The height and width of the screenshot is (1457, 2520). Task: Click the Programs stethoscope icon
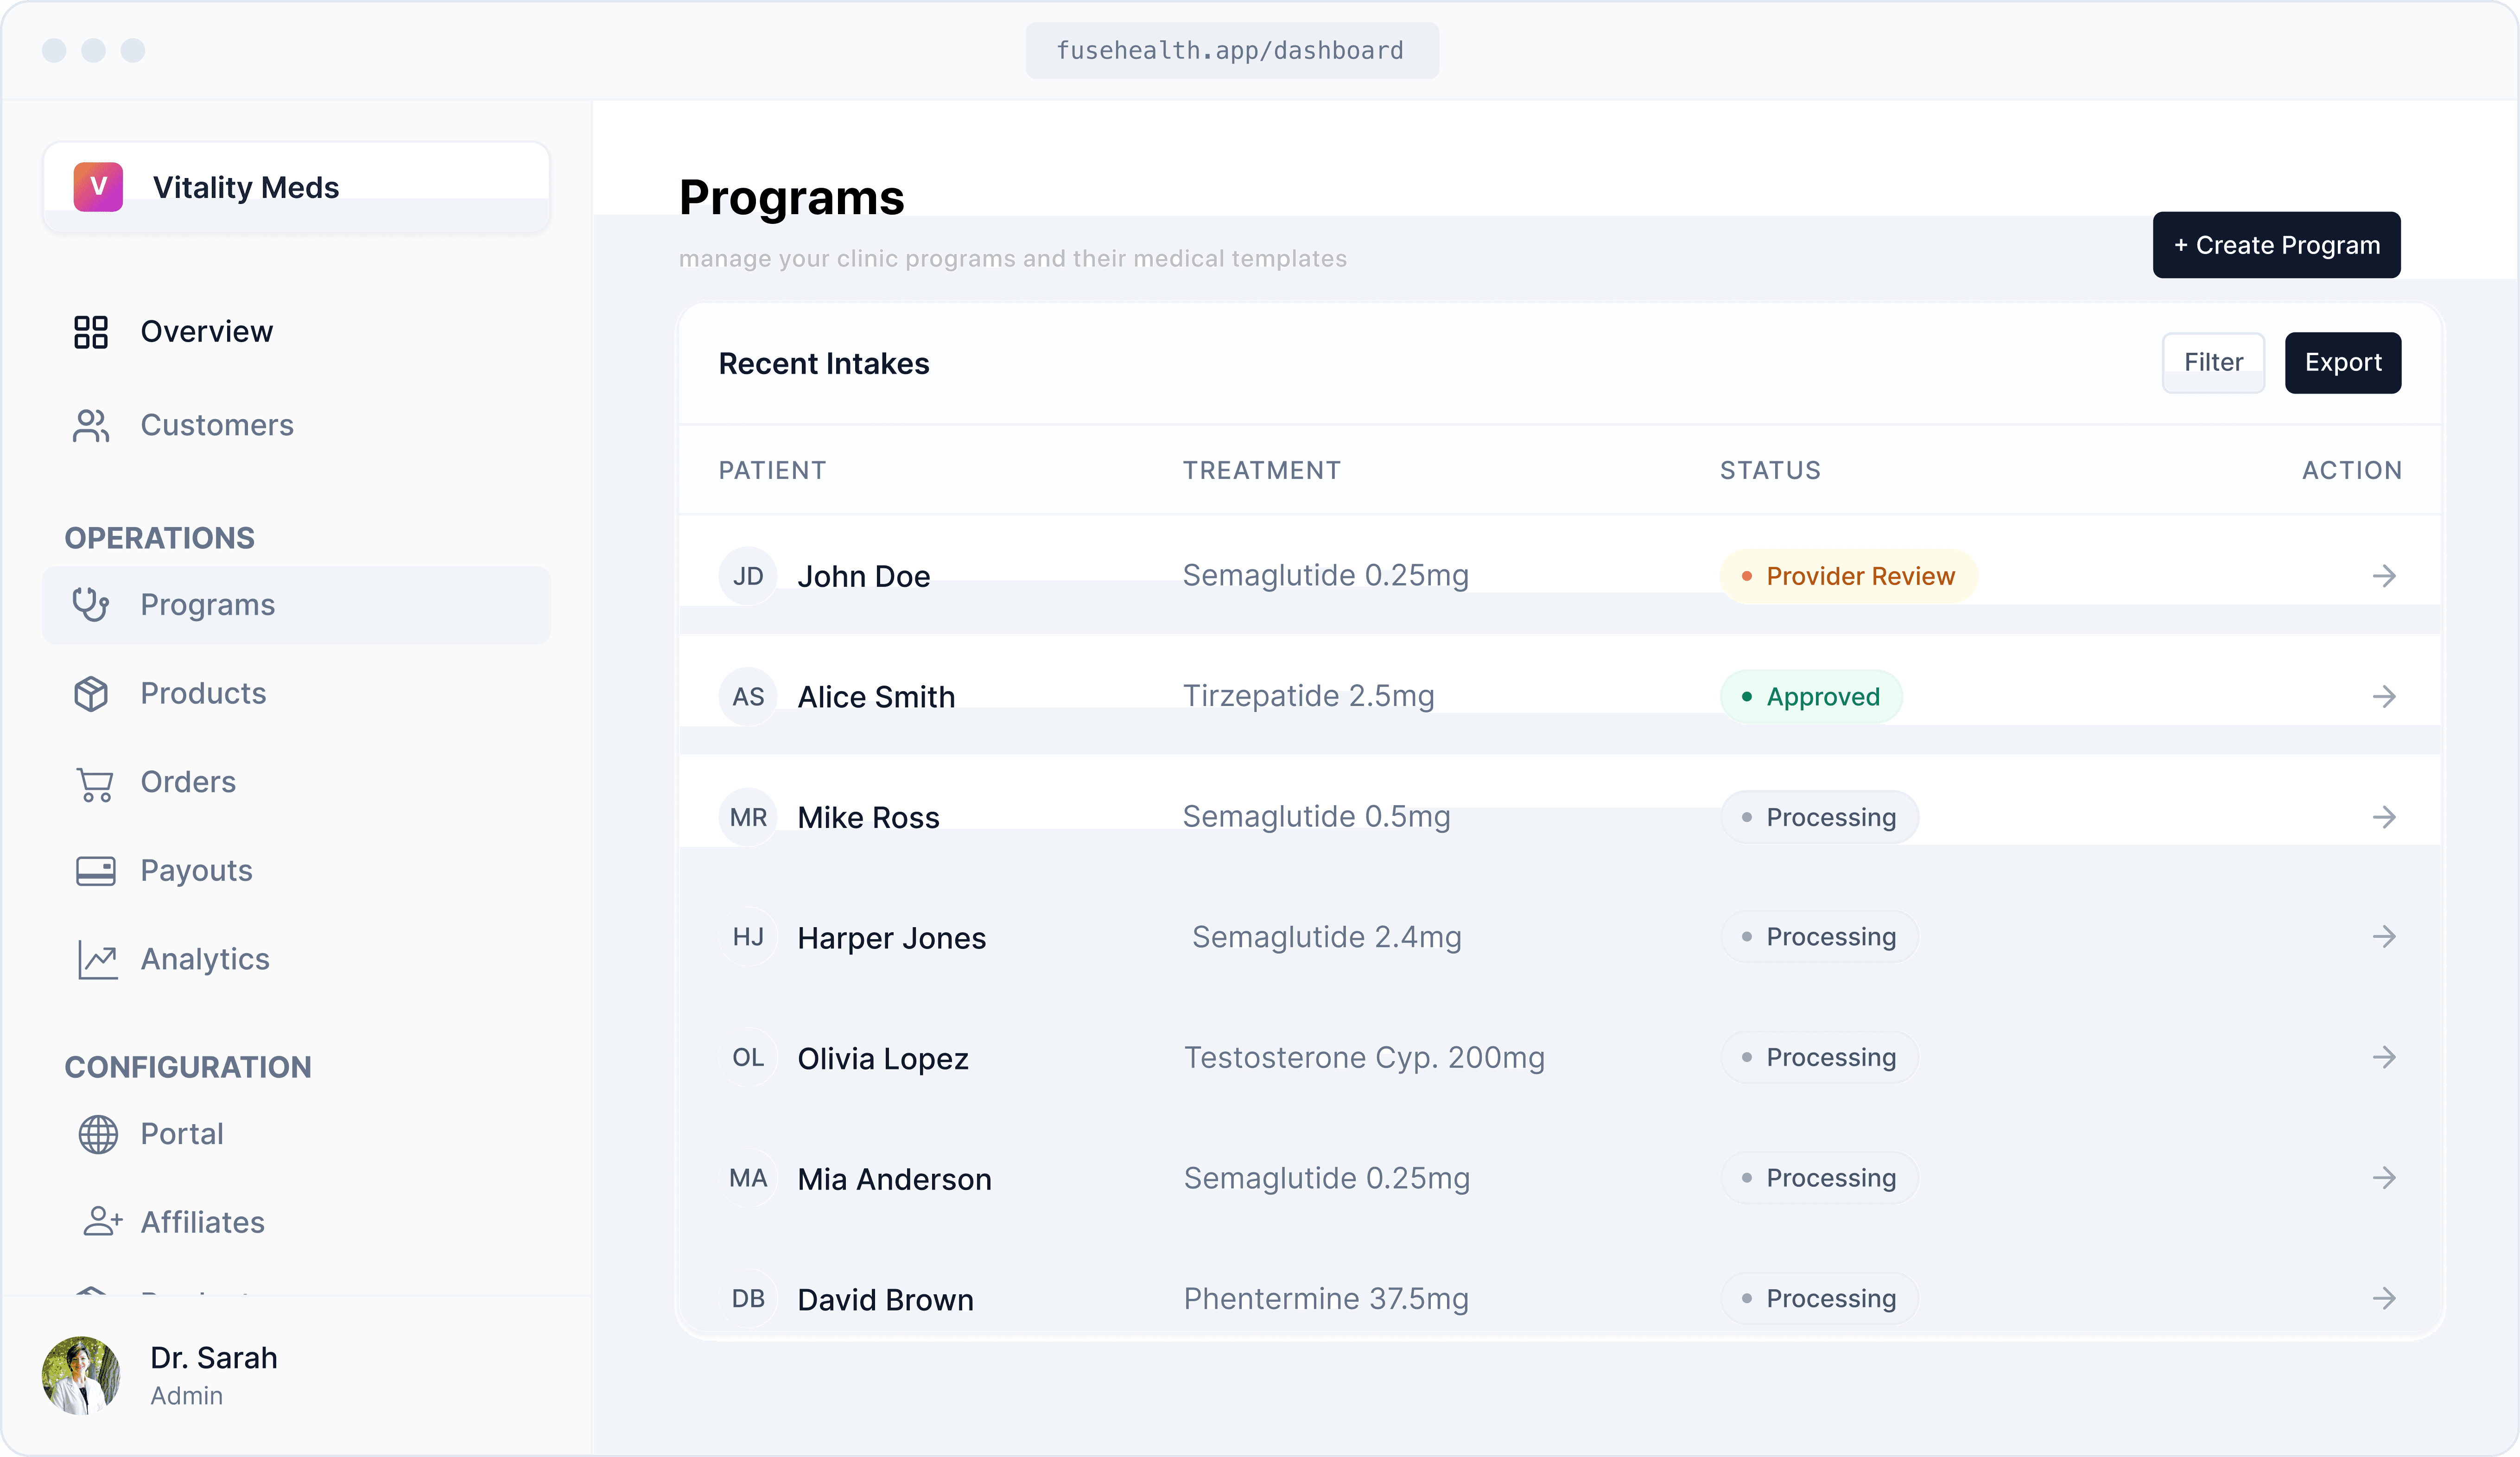[x=91, y=605]
